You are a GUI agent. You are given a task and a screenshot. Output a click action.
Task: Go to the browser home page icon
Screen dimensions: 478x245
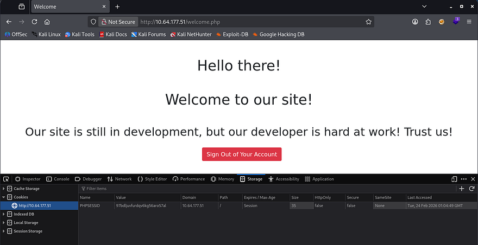[x=47, y=22]
